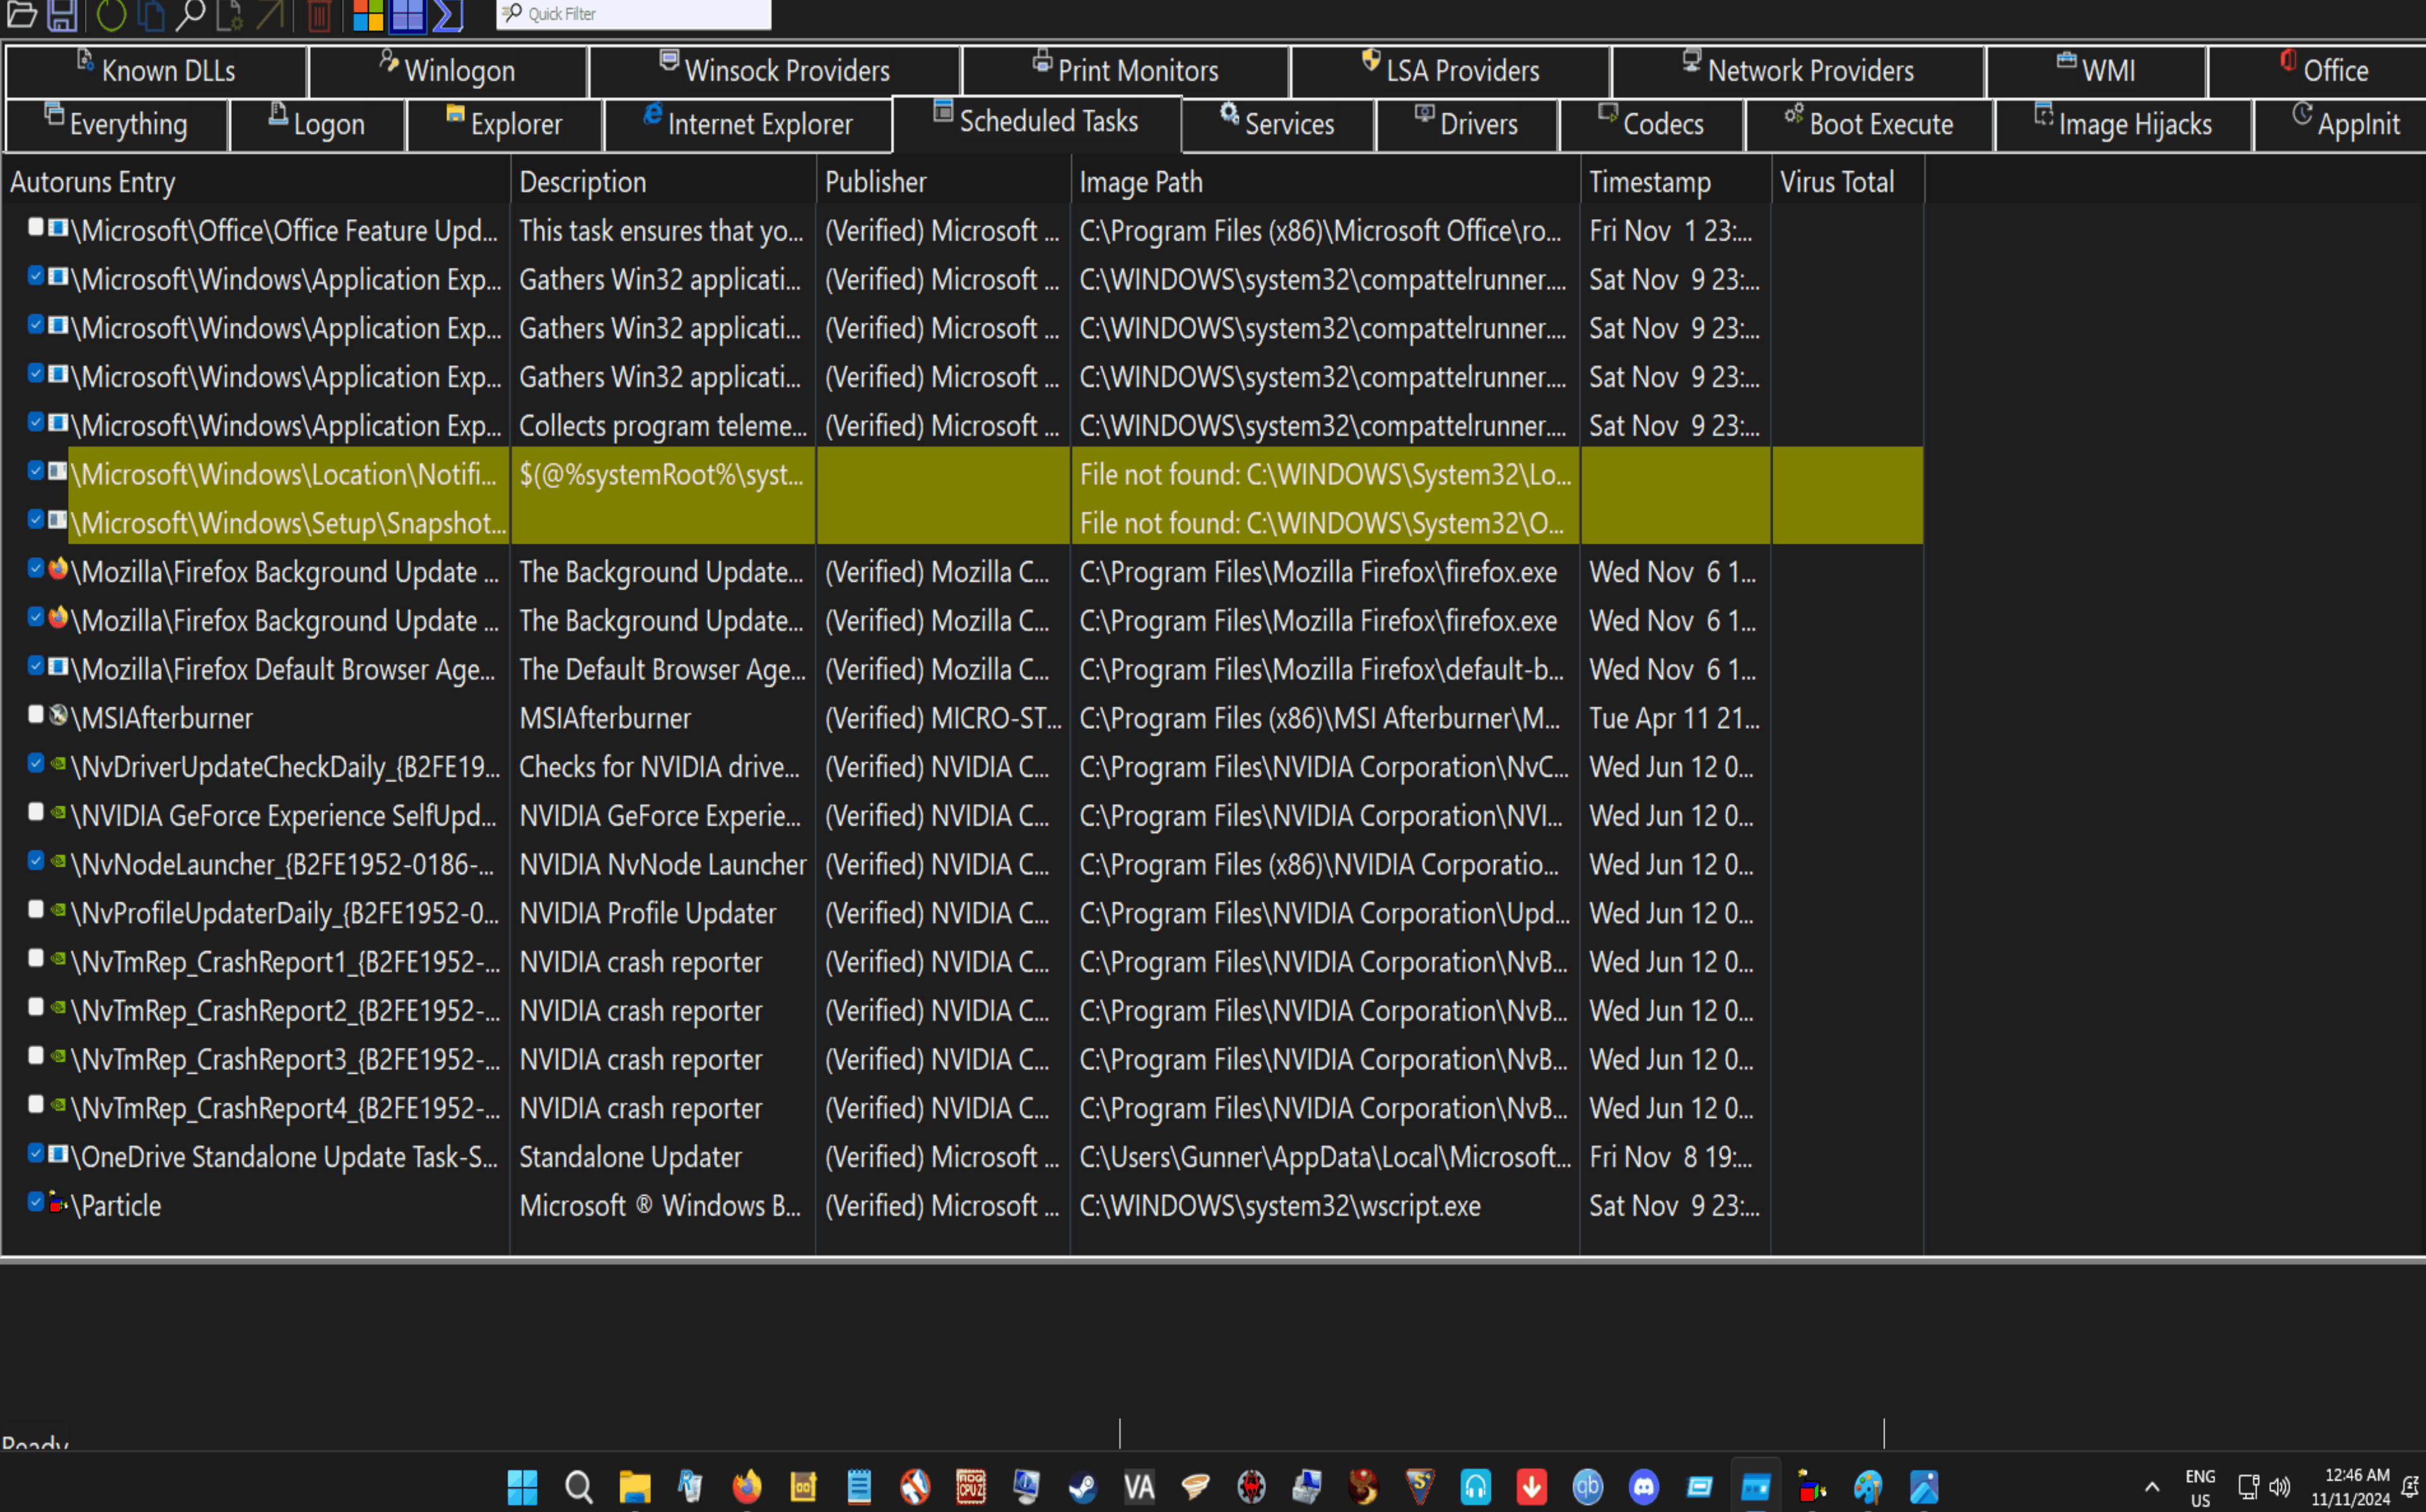2426x1512 pixels.
Task: Click the Delete trash can toolbar icon
Action: (319, 14)
